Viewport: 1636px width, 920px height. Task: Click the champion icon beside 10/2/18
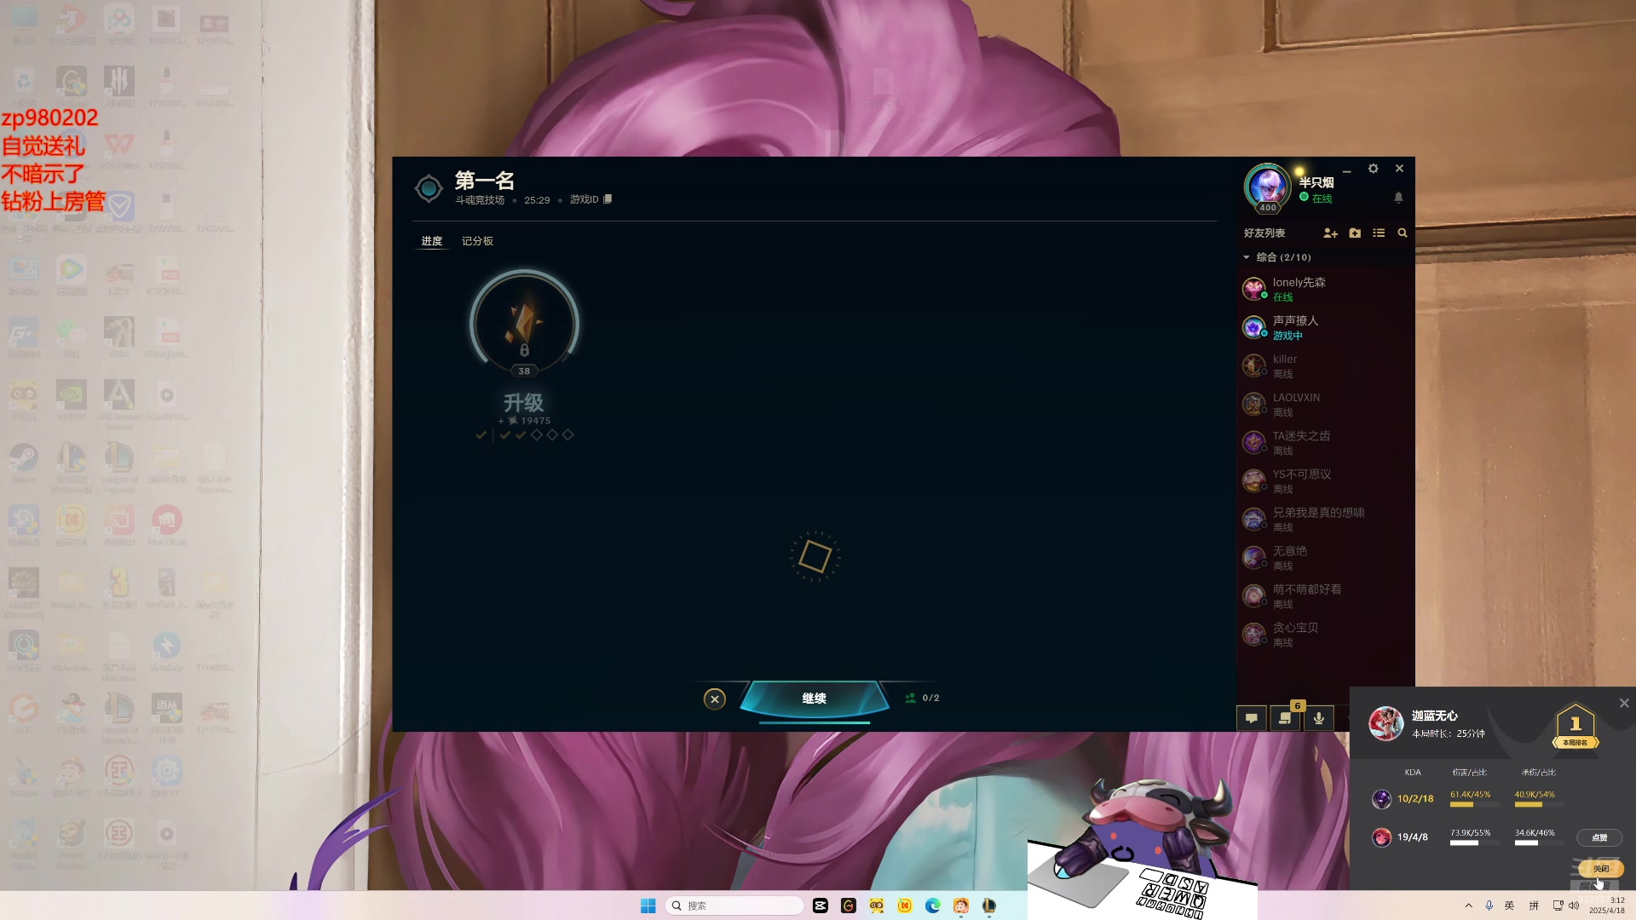[x=1381, y=798]
